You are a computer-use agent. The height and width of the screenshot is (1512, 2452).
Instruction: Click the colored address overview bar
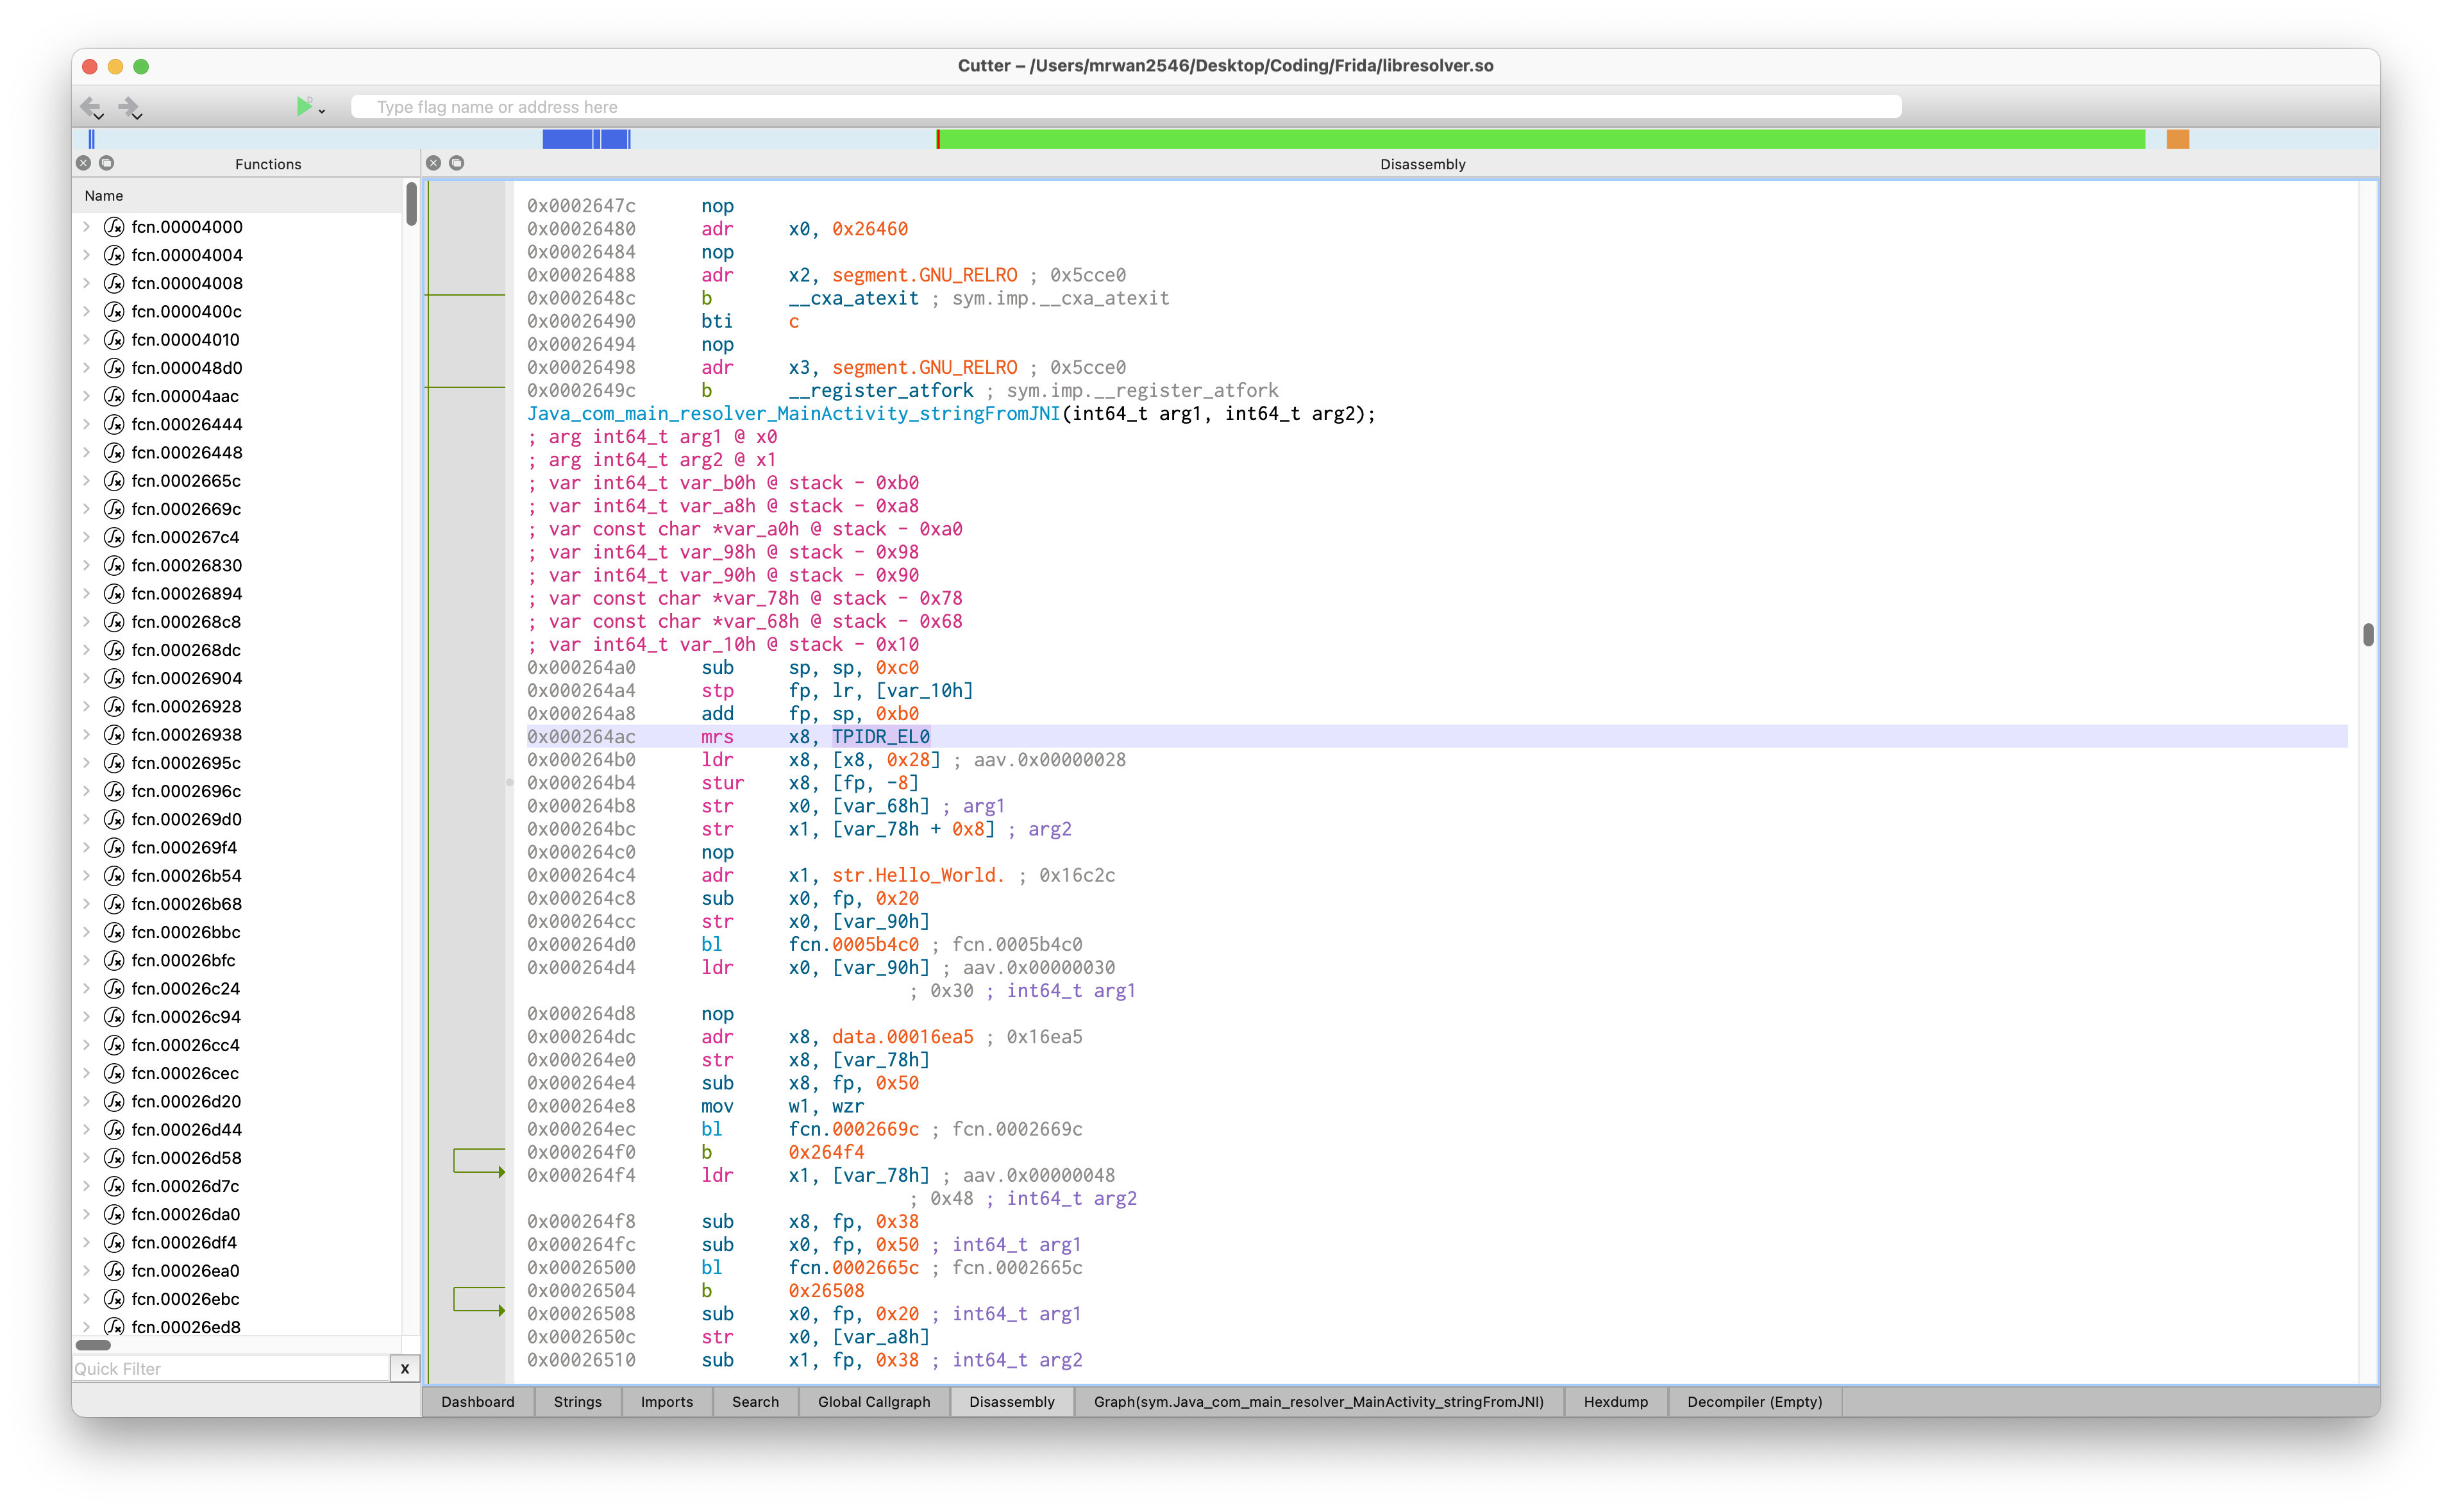pyautogui.click(x=1200, y=139)
